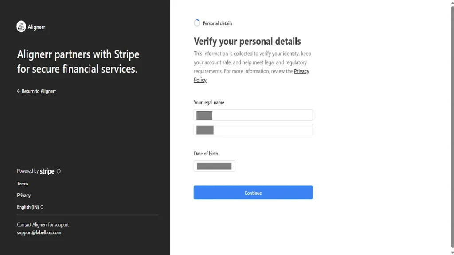Click the scrollbar down arrow
This screenshot has width=454, height=255.
click(x=452, y=252)
